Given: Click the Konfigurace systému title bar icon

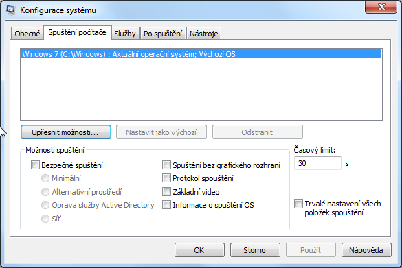Looking at the screenshot, I should (11, 10).
